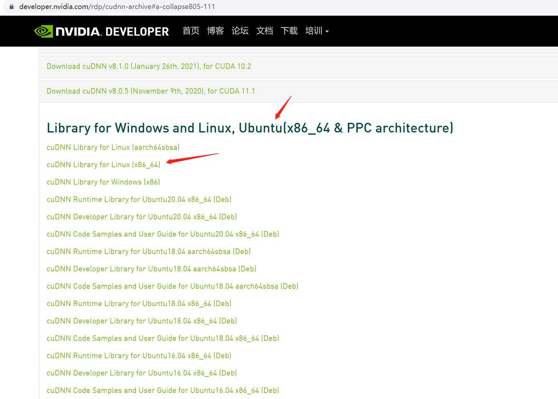Image resolution: width=558 pixels, height=399 pixels.
Task: Download cuDNN Library for Linux (aarch64sbsa)
Action: 113,147
